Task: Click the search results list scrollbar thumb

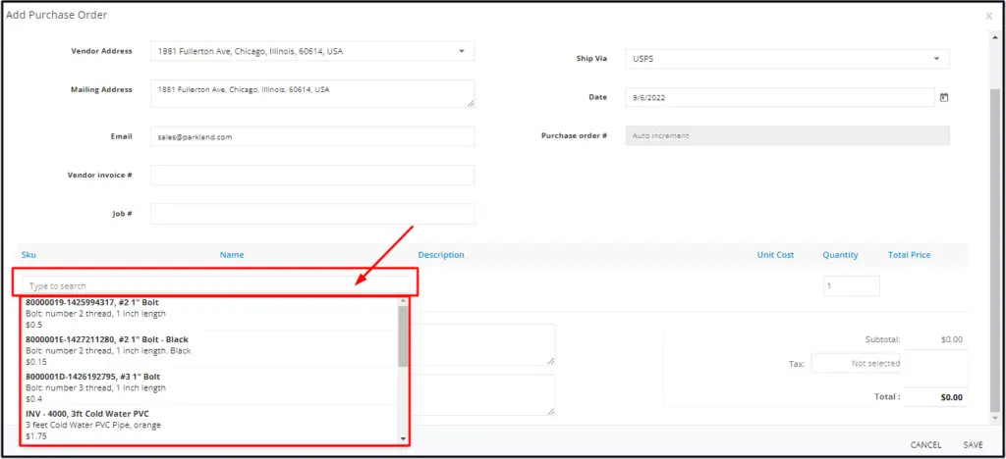Action: (403, 335)
